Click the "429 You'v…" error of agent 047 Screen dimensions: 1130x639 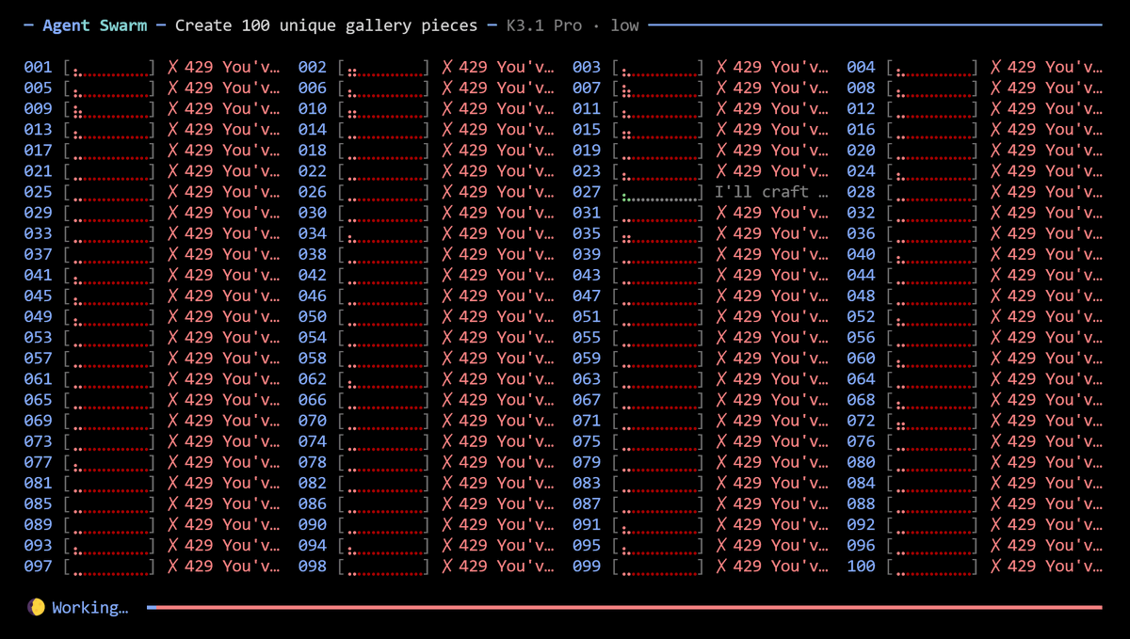(x=781, y=296)
